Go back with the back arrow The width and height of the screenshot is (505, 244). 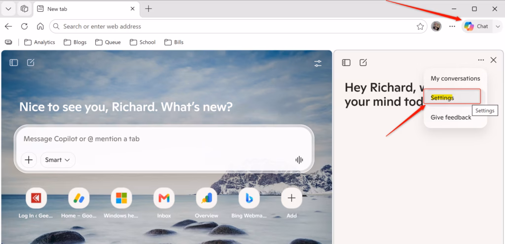click(x=8, y=27)
